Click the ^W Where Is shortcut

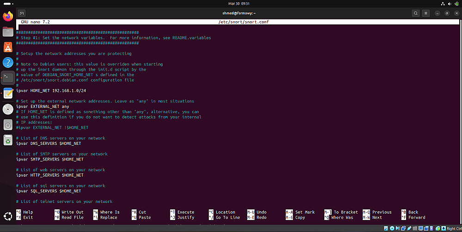click(106, 212)
